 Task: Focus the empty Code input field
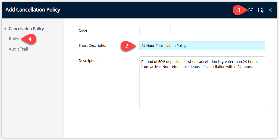[x=155, y=31]
